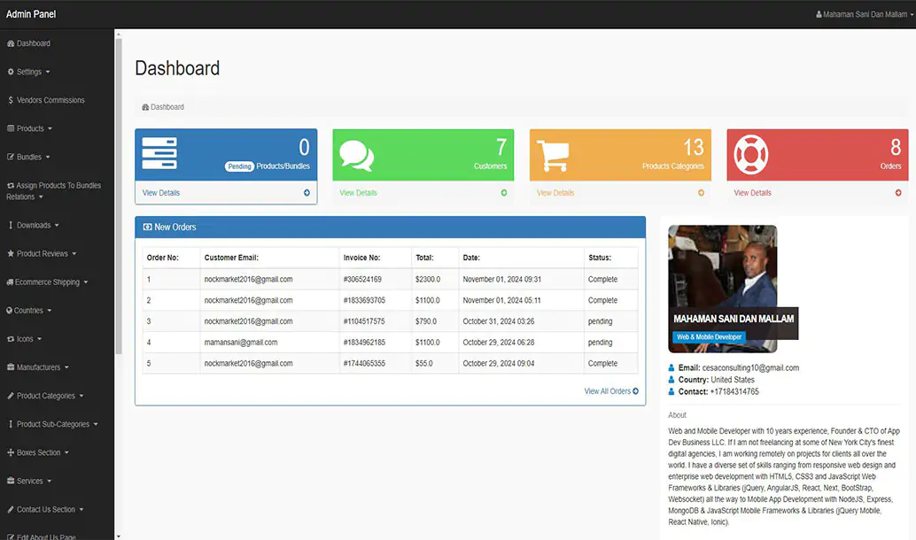Click the profile photo of Mahaman Sani
The width and height of the screenshot is (916, 540).
722,266
